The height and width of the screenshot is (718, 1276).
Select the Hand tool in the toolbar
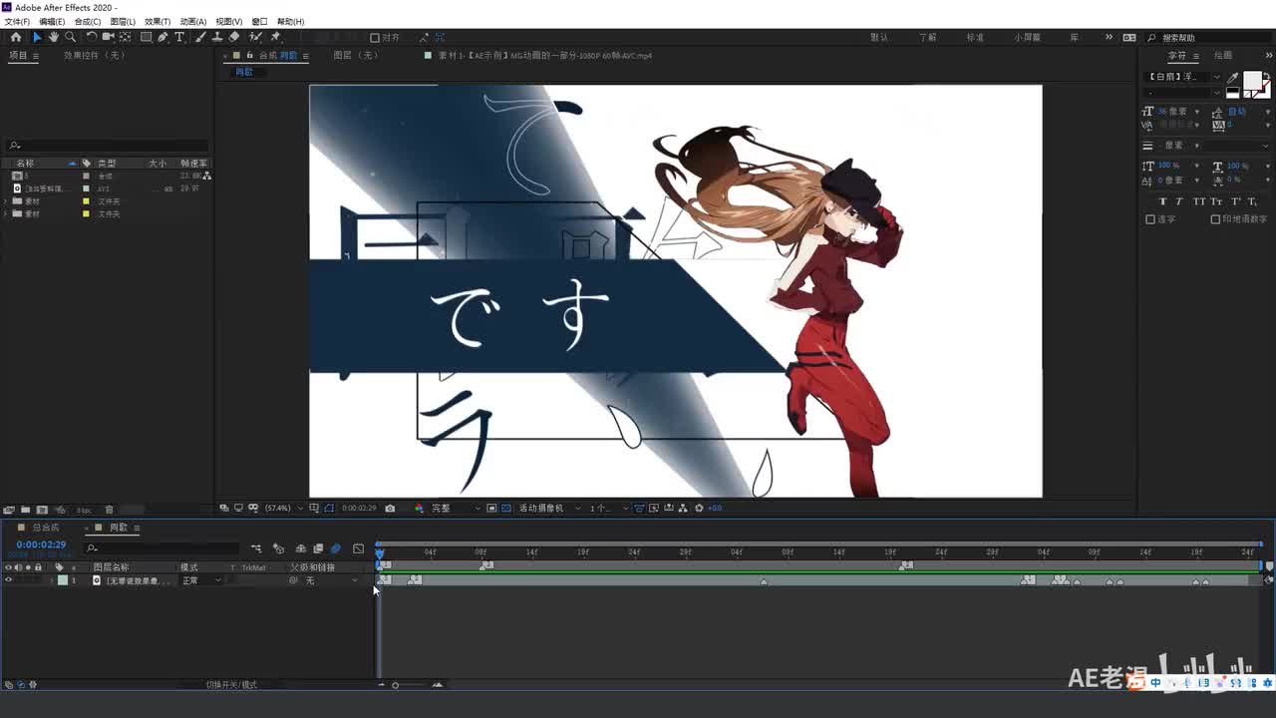coord(53,37)
